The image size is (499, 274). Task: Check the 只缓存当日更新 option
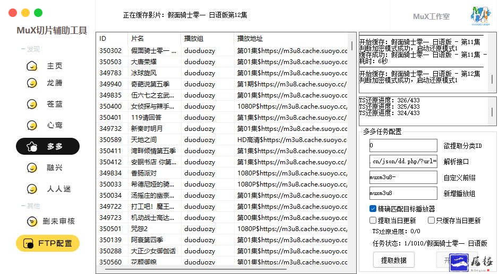tap(432, 220)
